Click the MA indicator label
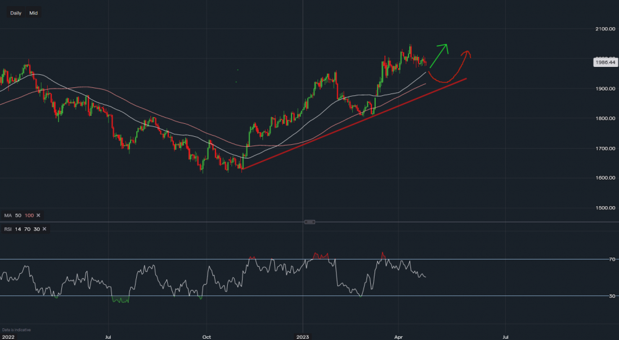Screen dimensions: 619x340 8,215
